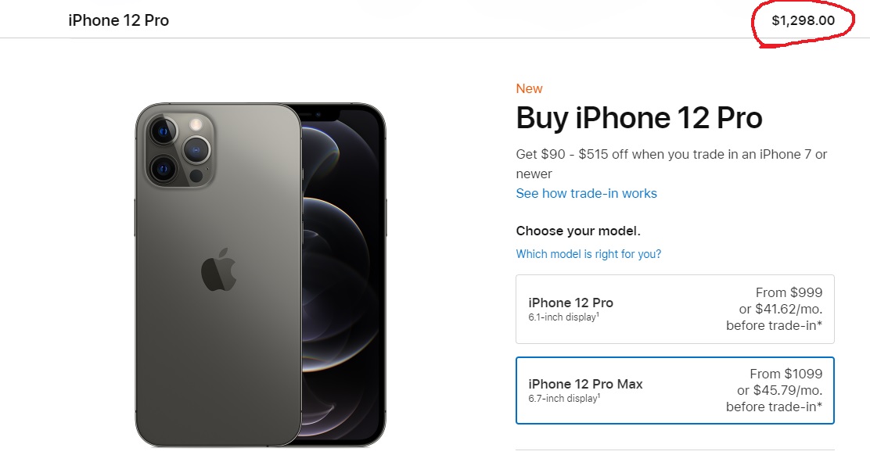
Task: Click the bottom-left rear camera lens
Action: [163, 169]
